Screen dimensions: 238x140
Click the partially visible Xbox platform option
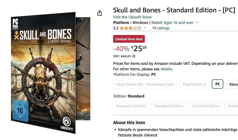click(233, 84)
